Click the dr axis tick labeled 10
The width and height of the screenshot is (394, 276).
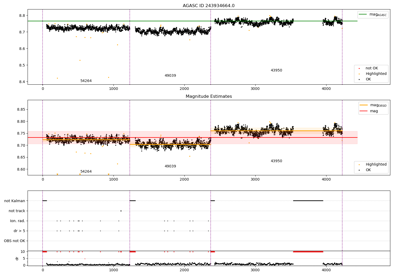click(23, 252)
